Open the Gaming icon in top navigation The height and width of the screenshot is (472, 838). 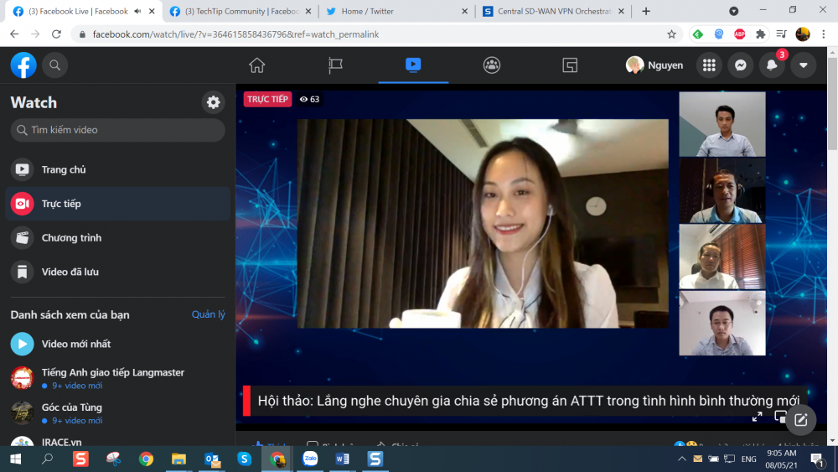point(570,65)
